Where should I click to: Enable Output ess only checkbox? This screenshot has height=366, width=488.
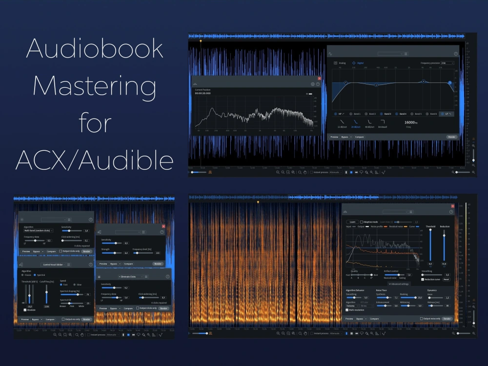63,319
